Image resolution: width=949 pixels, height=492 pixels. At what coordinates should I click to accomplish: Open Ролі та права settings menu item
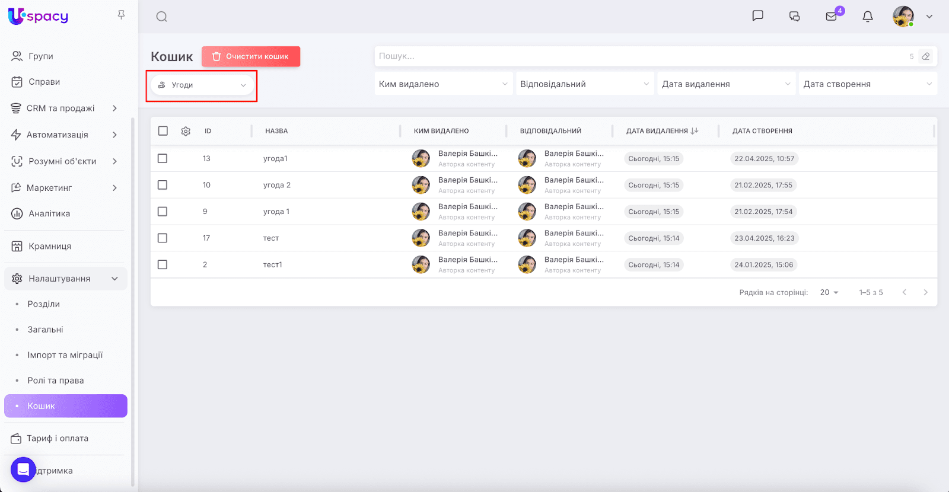(x=56, y=381)
